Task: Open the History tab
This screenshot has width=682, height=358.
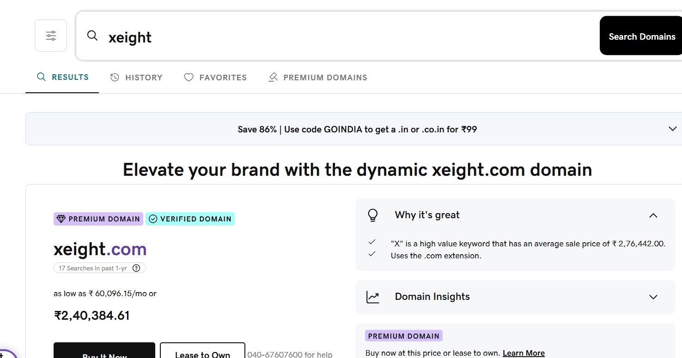Action: pos(136,78)
